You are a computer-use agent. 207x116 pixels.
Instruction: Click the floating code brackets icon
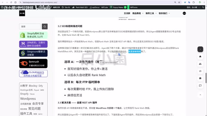200,71
